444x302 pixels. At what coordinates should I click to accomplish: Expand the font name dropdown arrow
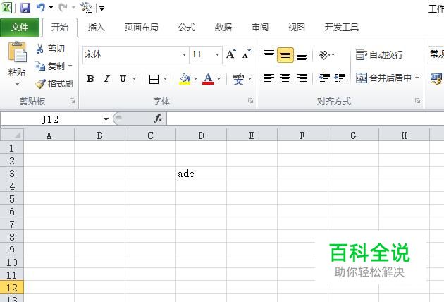(184, 54)
